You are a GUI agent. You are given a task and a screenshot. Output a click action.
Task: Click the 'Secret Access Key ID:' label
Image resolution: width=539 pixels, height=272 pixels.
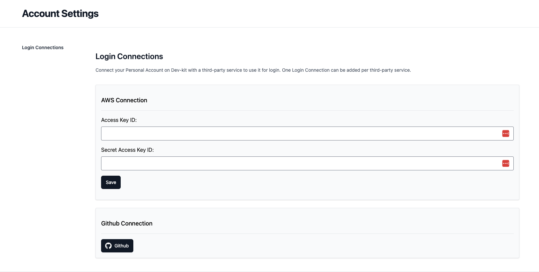point(127,150)
